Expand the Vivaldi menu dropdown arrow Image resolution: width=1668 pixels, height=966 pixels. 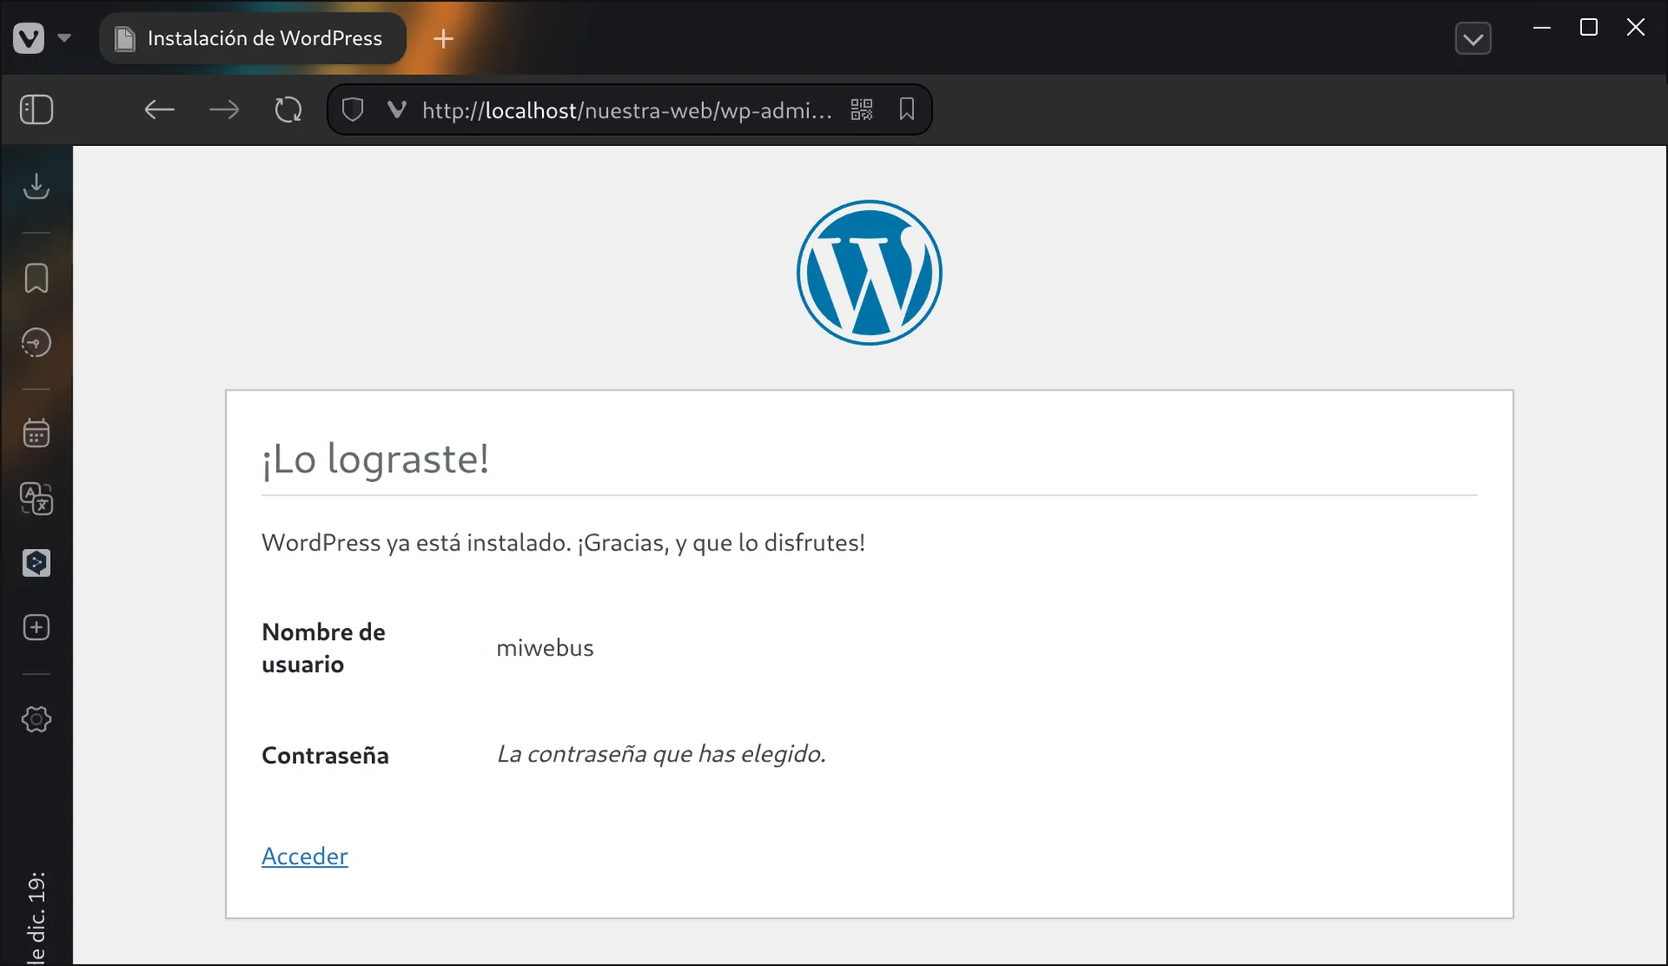64,38
